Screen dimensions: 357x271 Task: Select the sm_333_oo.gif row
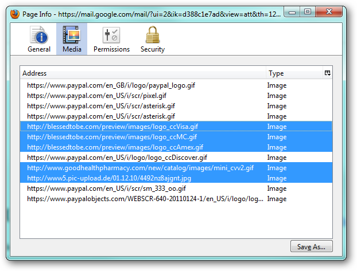pos(176,188)
